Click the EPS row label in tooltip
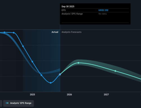The image size is (141, 108). pyautogui.click(x=63, y=10)
